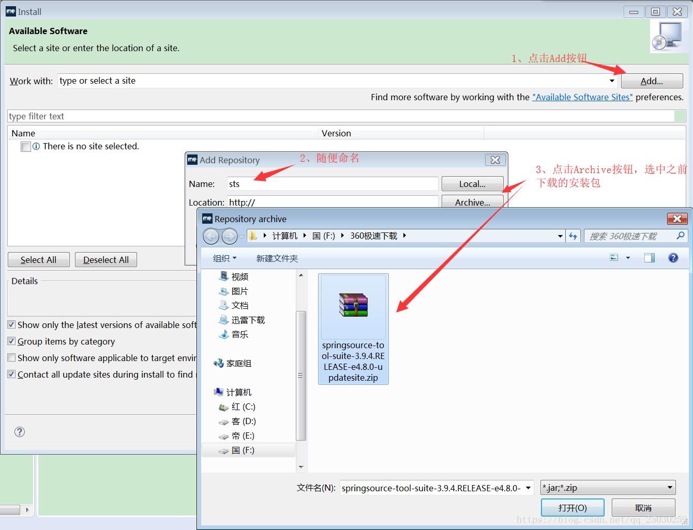
Task: Select 图片 in the navigation pane
Action: 234,291
